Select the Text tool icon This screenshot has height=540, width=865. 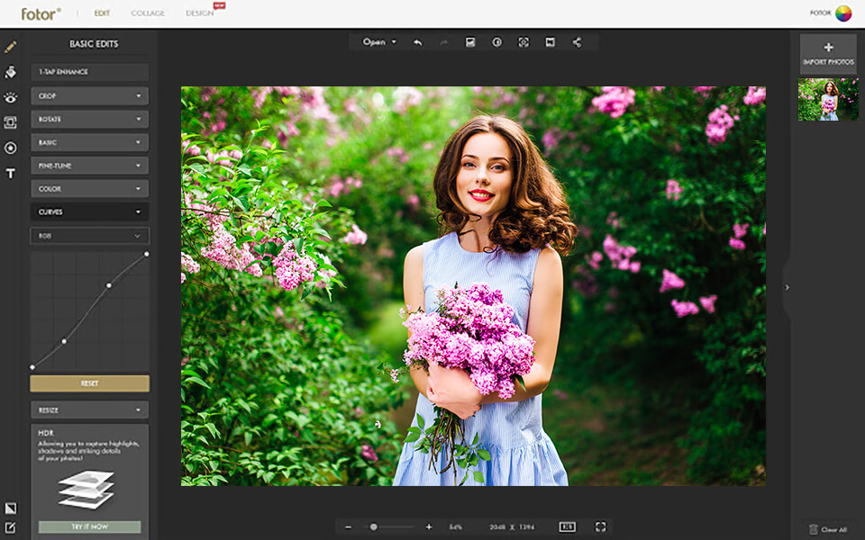pos(11,173)
